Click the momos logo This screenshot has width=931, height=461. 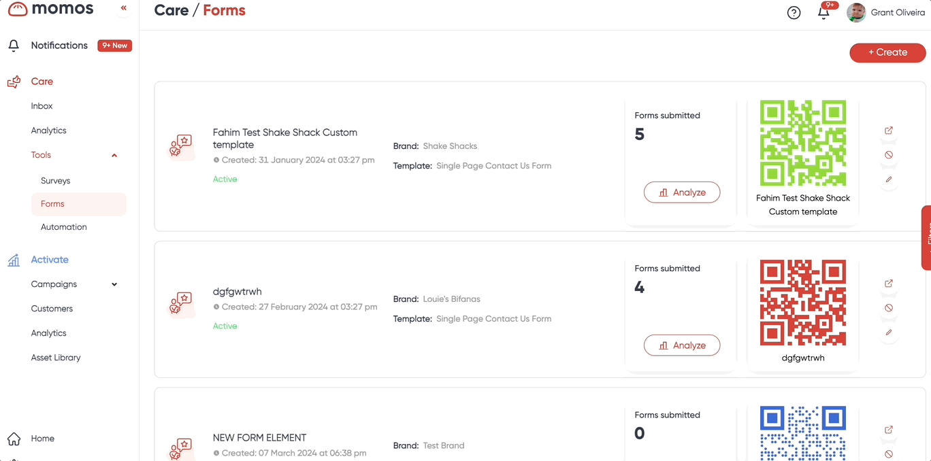pyautogui.click(x=51, y=9)
